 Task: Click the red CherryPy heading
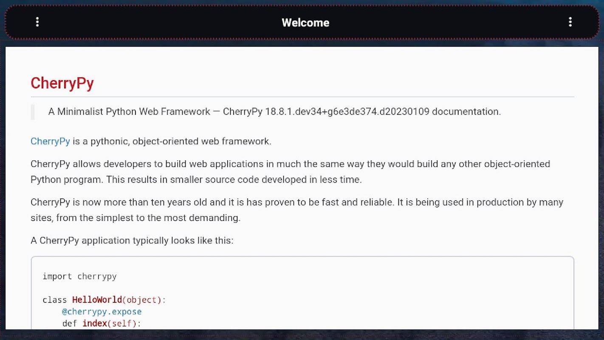point(62,83)
